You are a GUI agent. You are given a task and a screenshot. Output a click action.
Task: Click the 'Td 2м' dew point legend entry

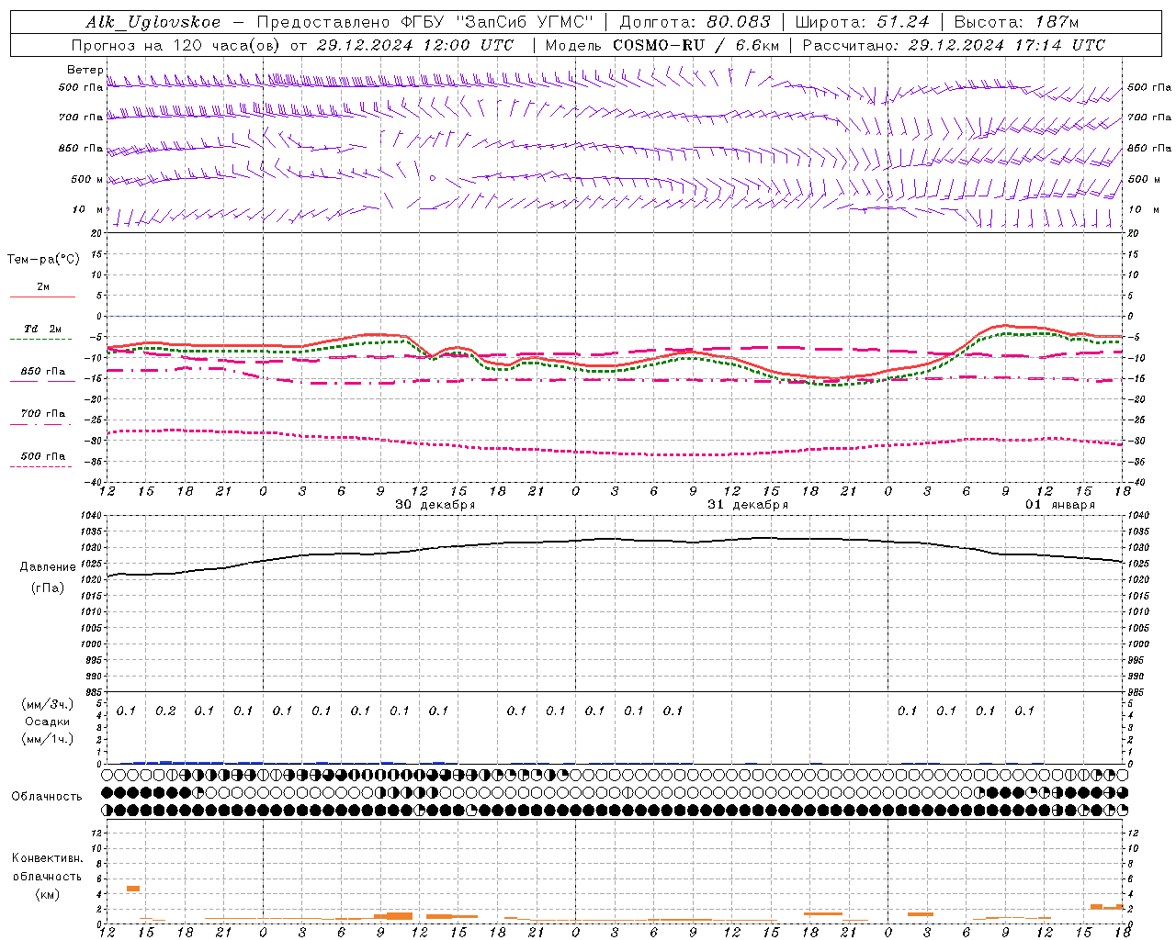tap(43, 329)
